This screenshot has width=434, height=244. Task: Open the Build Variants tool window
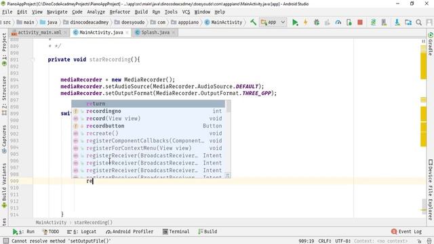point(4,185)
